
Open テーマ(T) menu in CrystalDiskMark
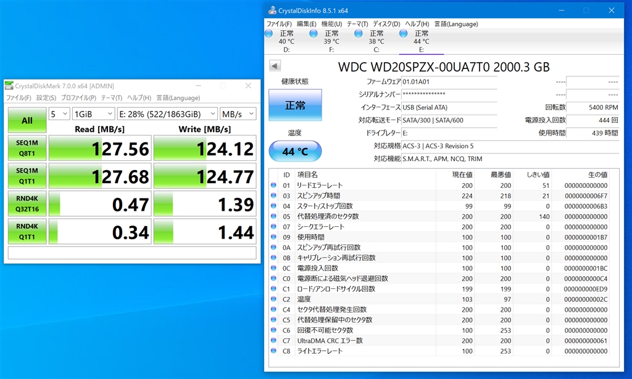112,98
